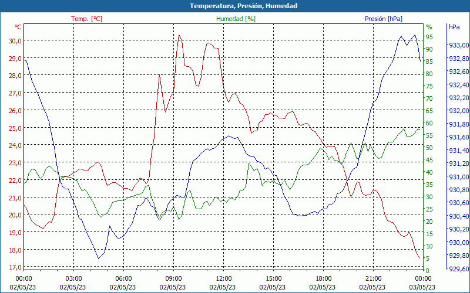Click the blue hPa axis unit label

[x=454, y=27]
